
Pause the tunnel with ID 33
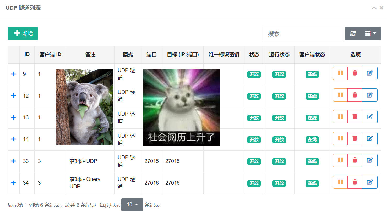(340, 160)
